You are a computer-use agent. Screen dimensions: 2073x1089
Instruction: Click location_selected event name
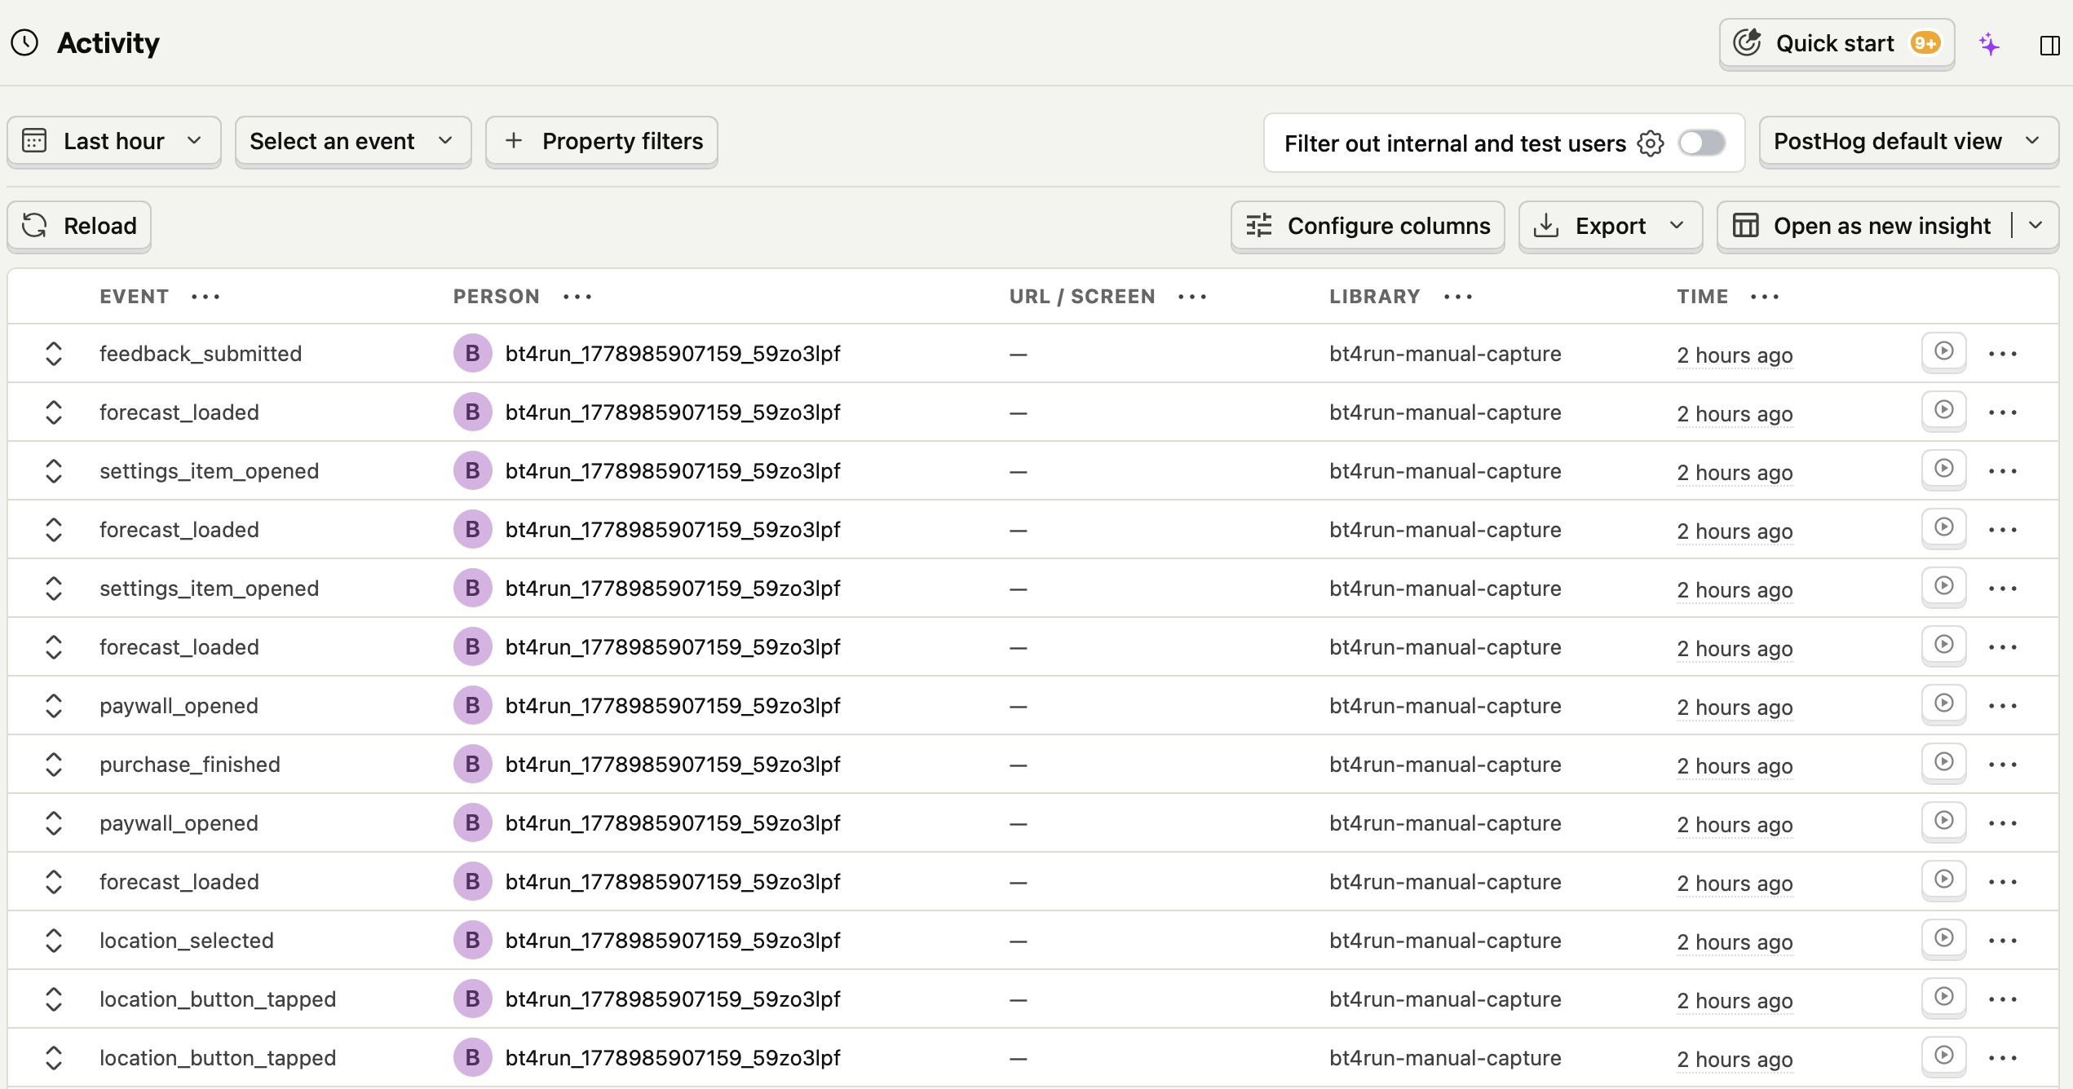[187, 941]
